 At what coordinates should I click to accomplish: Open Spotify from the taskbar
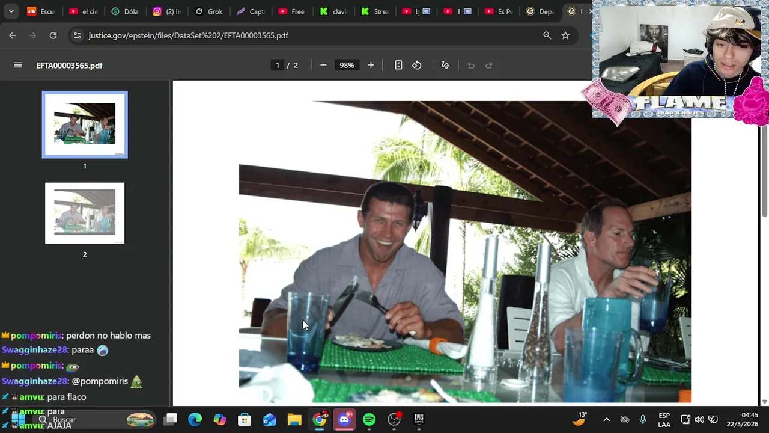click(369, 419)
